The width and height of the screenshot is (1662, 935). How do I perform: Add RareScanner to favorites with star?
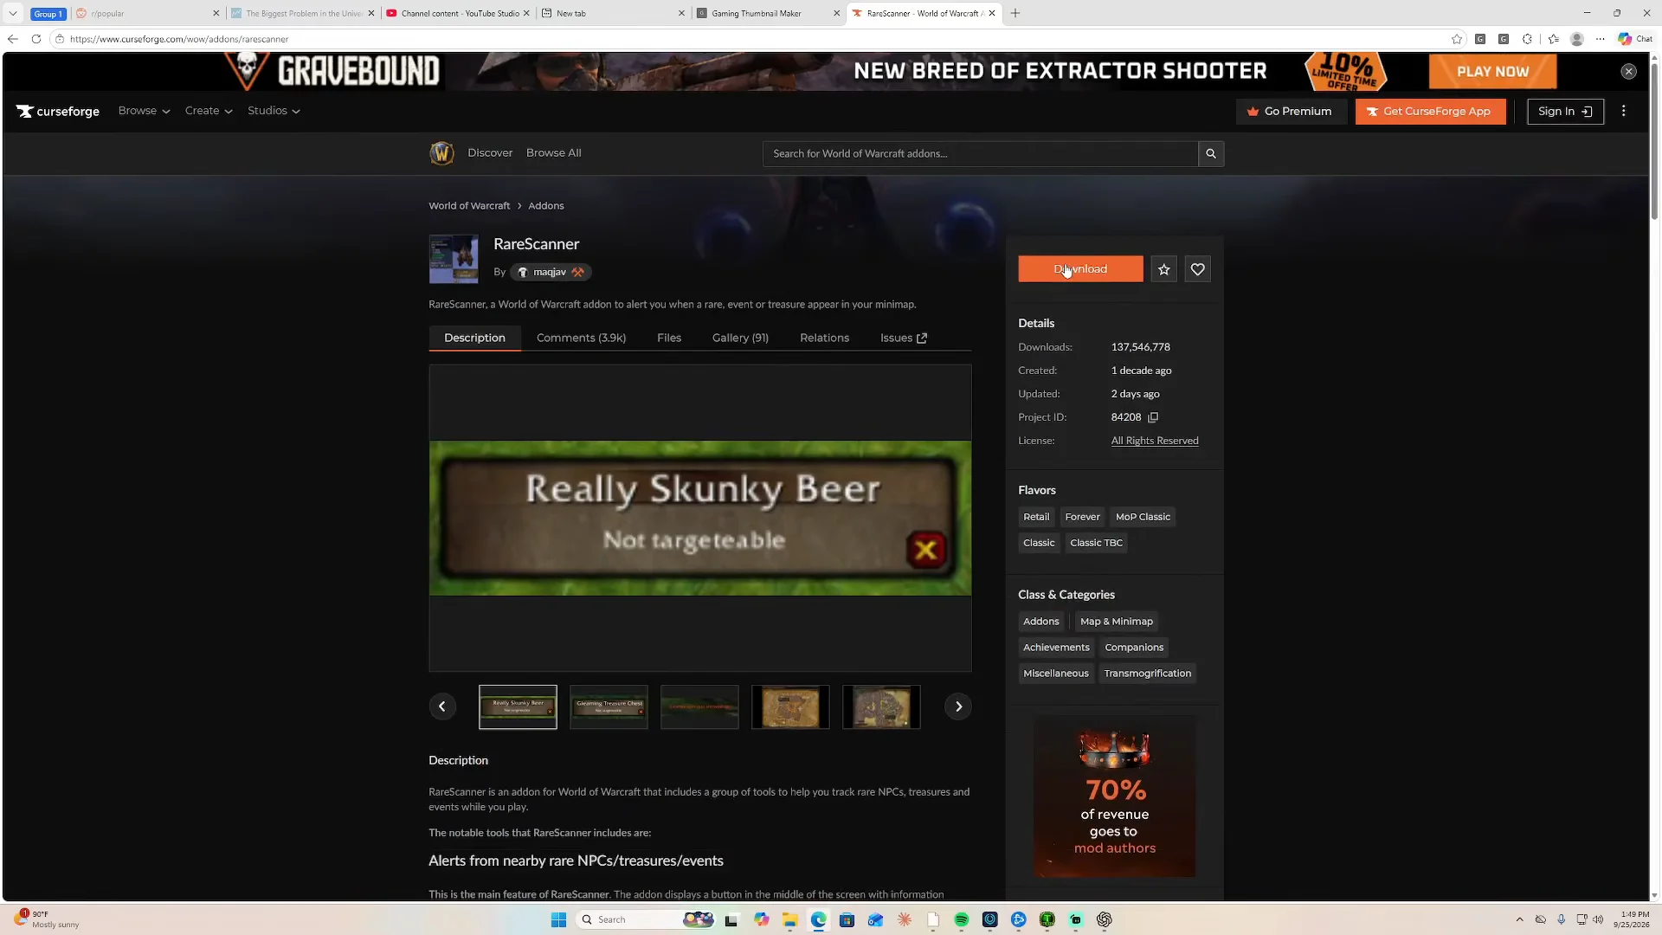[x=1164, y=269]
